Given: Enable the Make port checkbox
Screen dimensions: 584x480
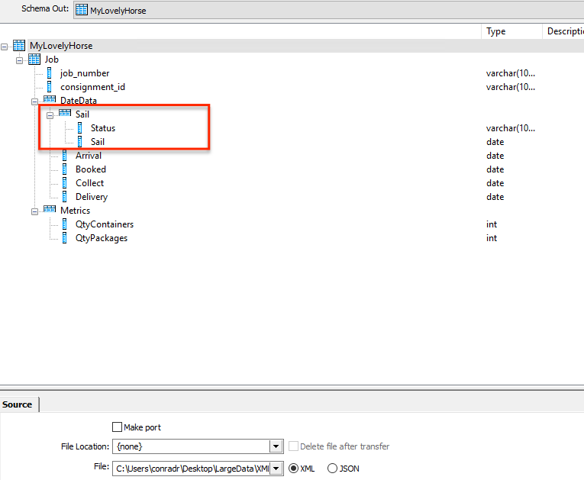Looking at the screenshot, I should [x=117, y=427].
